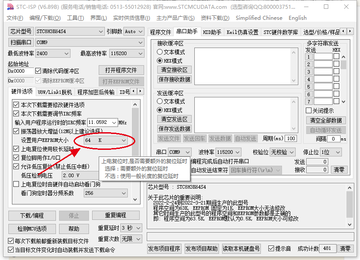Click 周期(ms) 100 input field
Image resolution: width=360 pixels, height=260 pixels.
(291, 138)
